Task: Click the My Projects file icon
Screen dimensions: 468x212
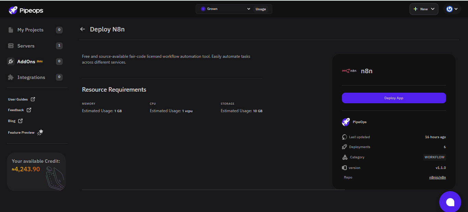Action: (x=11, y=30)
